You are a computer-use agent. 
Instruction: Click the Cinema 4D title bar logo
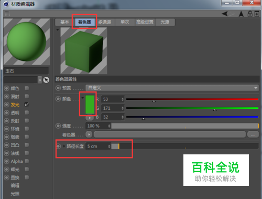point(6,4)
